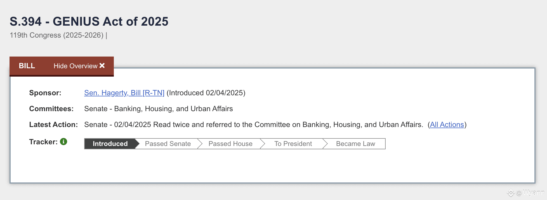Click the Committees label
The width and height of the screenshot is (547, 200).
(x=51, y=109)
